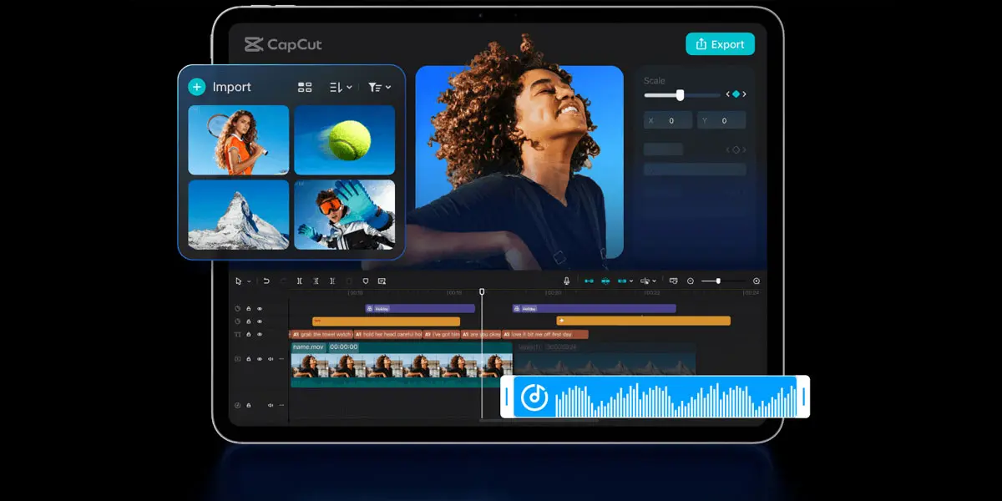Expand the selection tool dropdown arrow

(x=249, y=281)
